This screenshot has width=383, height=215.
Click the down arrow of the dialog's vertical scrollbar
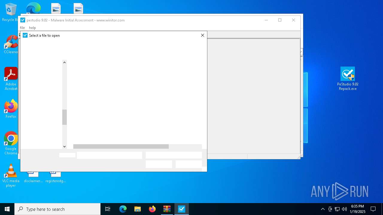coord(64,146)
